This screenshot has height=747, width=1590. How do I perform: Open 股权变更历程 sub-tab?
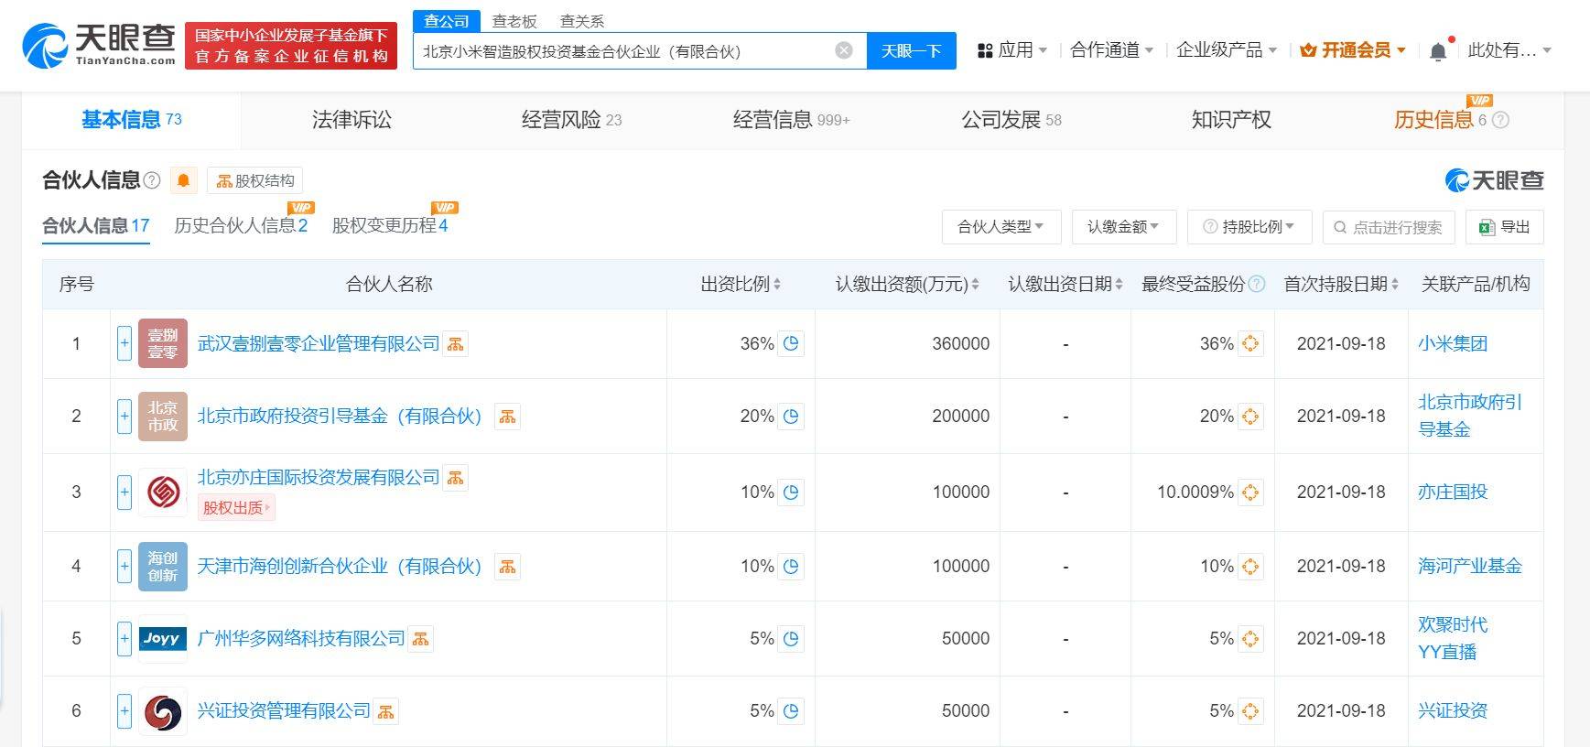[390, 225]
